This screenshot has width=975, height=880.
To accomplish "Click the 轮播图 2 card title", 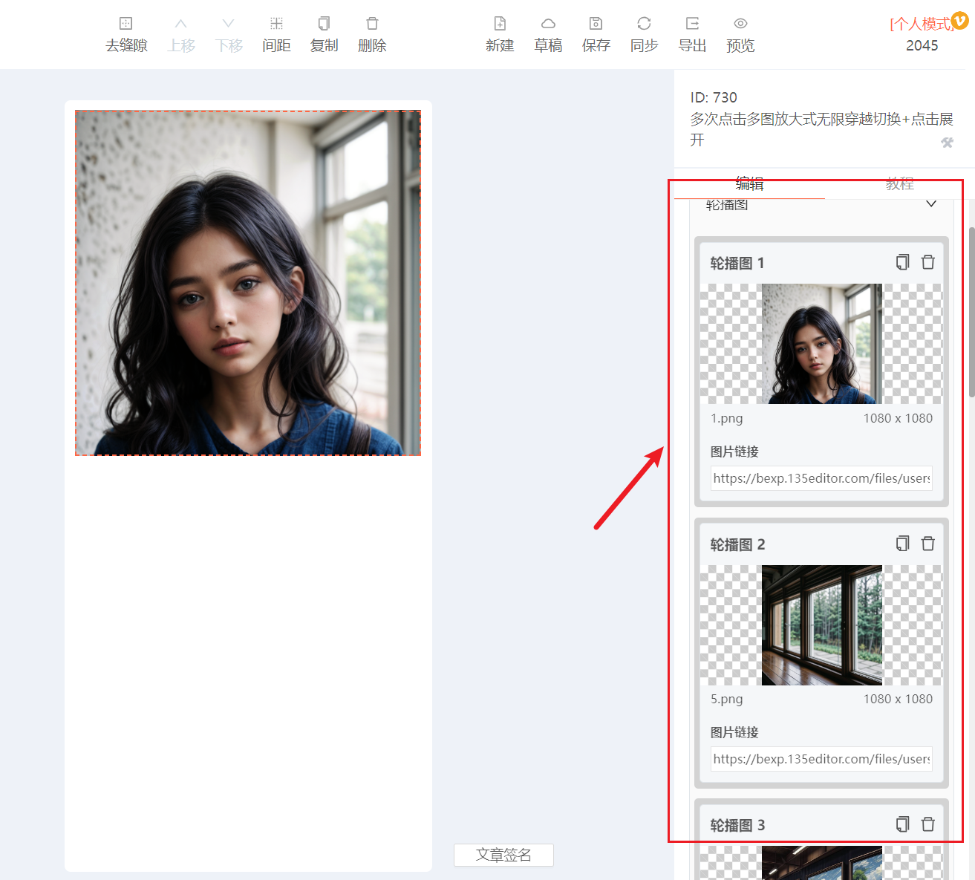I will 737,544.
